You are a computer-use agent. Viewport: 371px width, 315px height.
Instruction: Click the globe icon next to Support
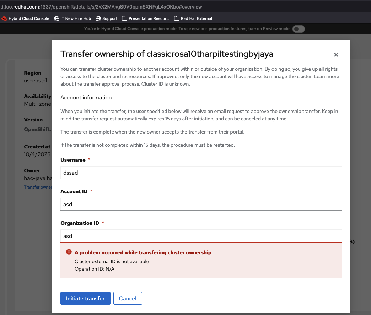[x=98, y=18]
